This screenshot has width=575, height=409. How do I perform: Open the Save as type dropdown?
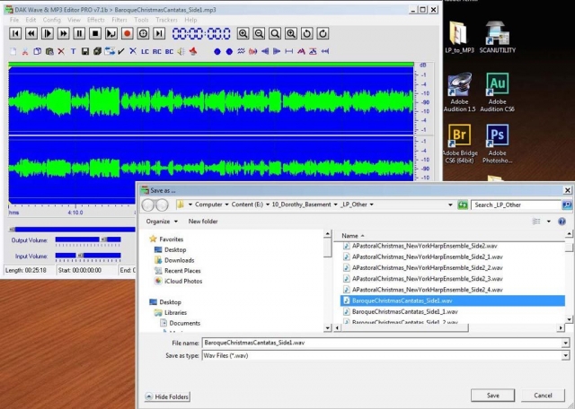(565, 355)
